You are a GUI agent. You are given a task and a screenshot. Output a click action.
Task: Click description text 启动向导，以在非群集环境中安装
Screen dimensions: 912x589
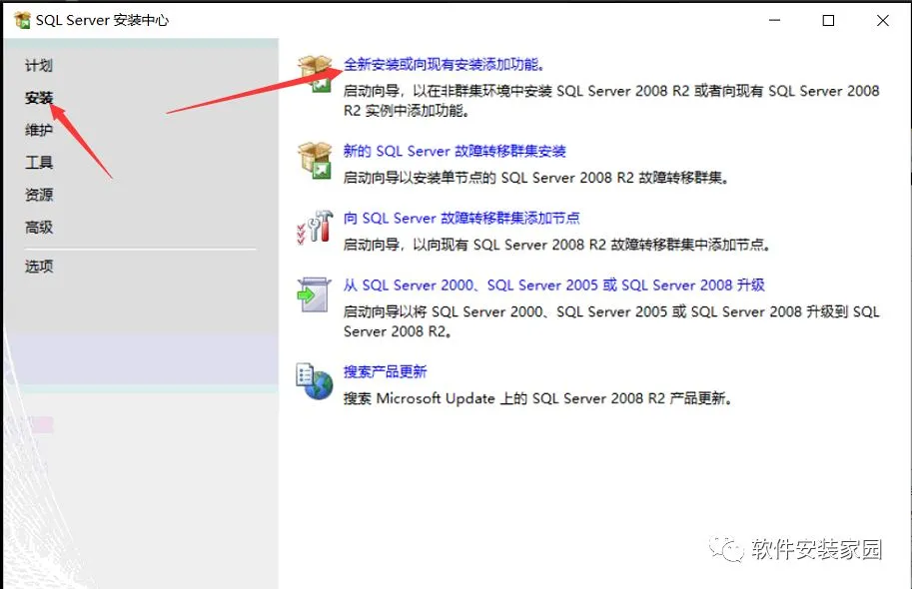pos(611,101)
